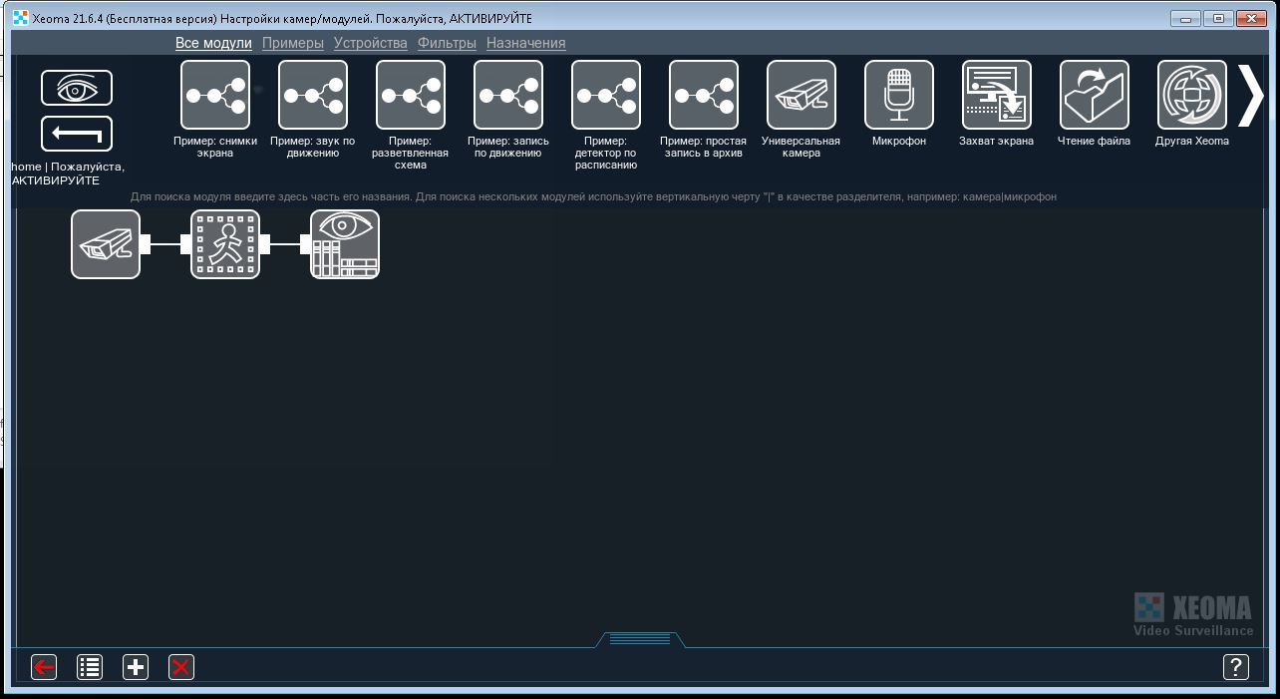This screenshot has width=1280, height=699.
Task: Select 'Пример: разветвленная схема' module
Action: 411,95
